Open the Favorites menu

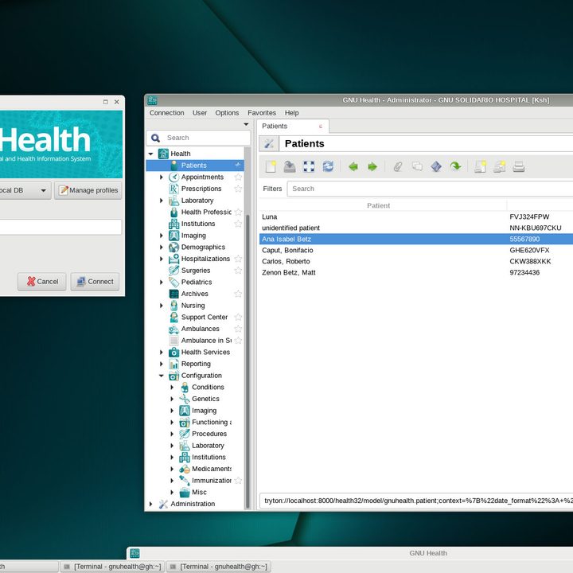(x=262, y=113)
